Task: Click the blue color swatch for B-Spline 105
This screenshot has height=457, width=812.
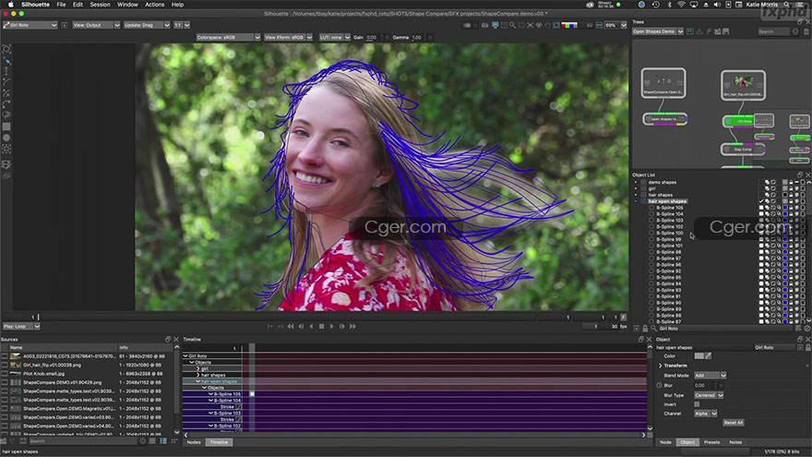Action: point(785,208)
